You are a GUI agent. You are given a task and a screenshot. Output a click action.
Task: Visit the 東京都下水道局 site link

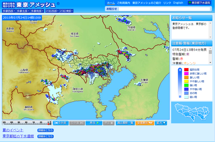pos(200,3)
